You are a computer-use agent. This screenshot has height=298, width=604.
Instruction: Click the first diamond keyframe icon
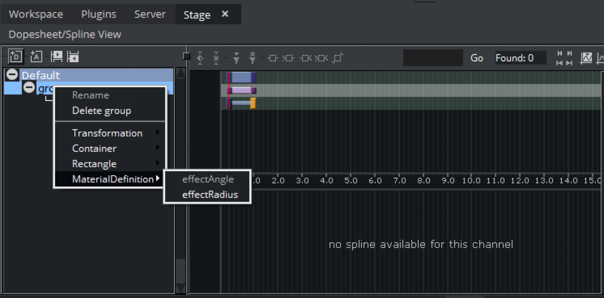click(200, 58)
